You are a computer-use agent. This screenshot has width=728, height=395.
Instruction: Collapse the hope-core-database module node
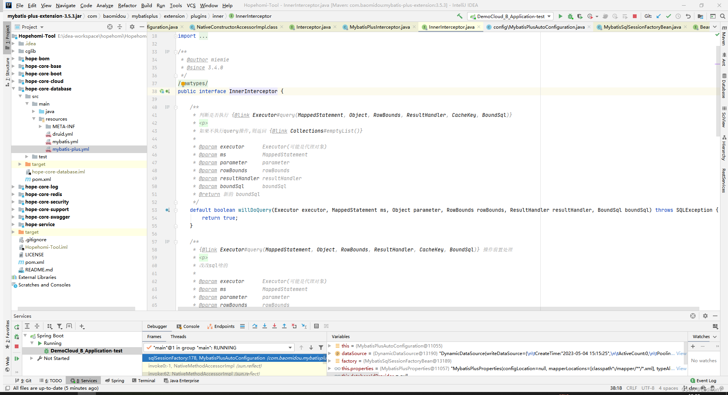point(14,89)
